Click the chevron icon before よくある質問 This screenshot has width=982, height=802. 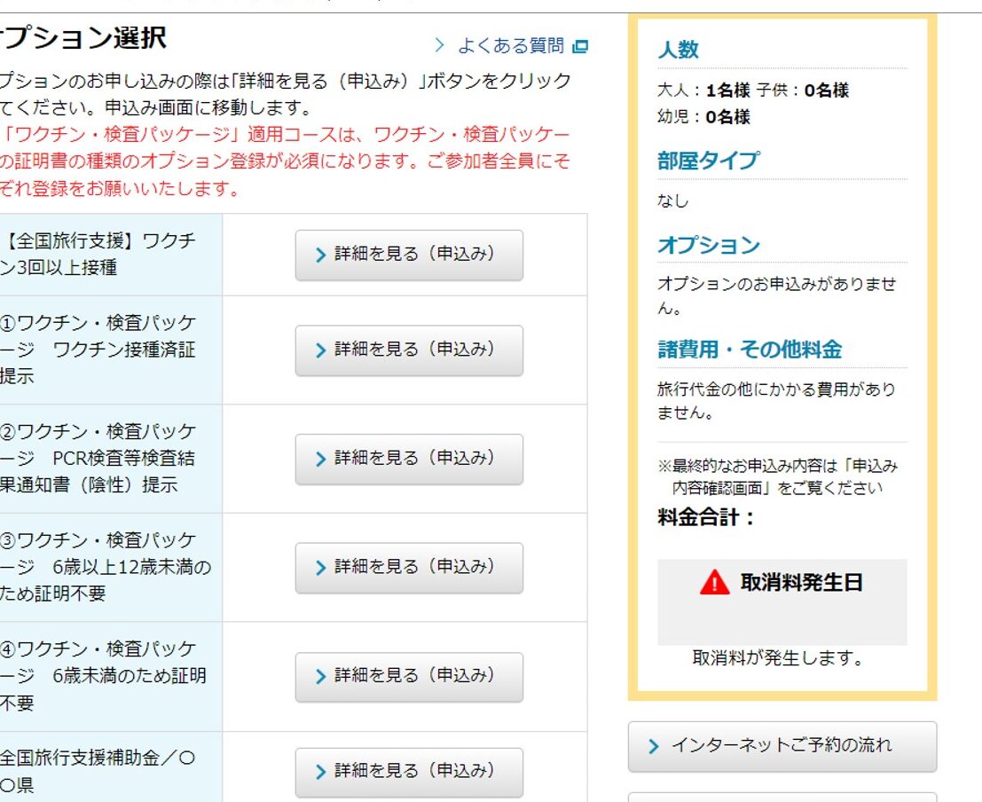[x=440, y=45]
